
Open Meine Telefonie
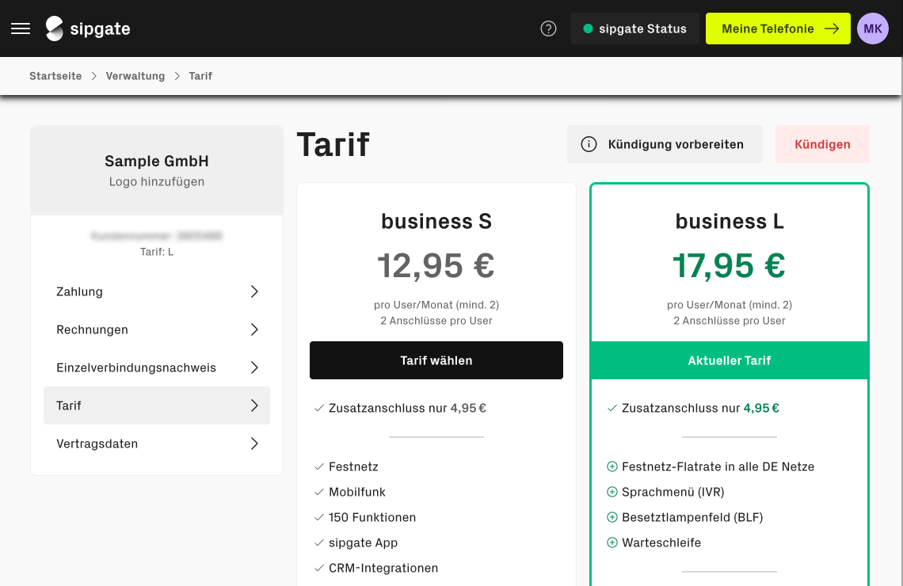click(x=777, y=29)
